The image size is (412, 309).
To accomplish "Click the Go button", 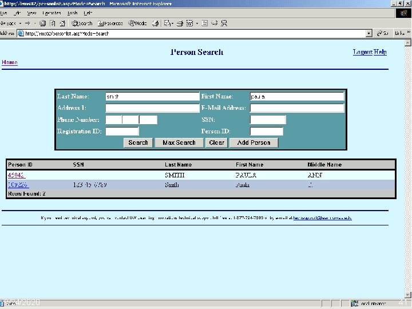I will pyautogui.click(x=383, y=33).
